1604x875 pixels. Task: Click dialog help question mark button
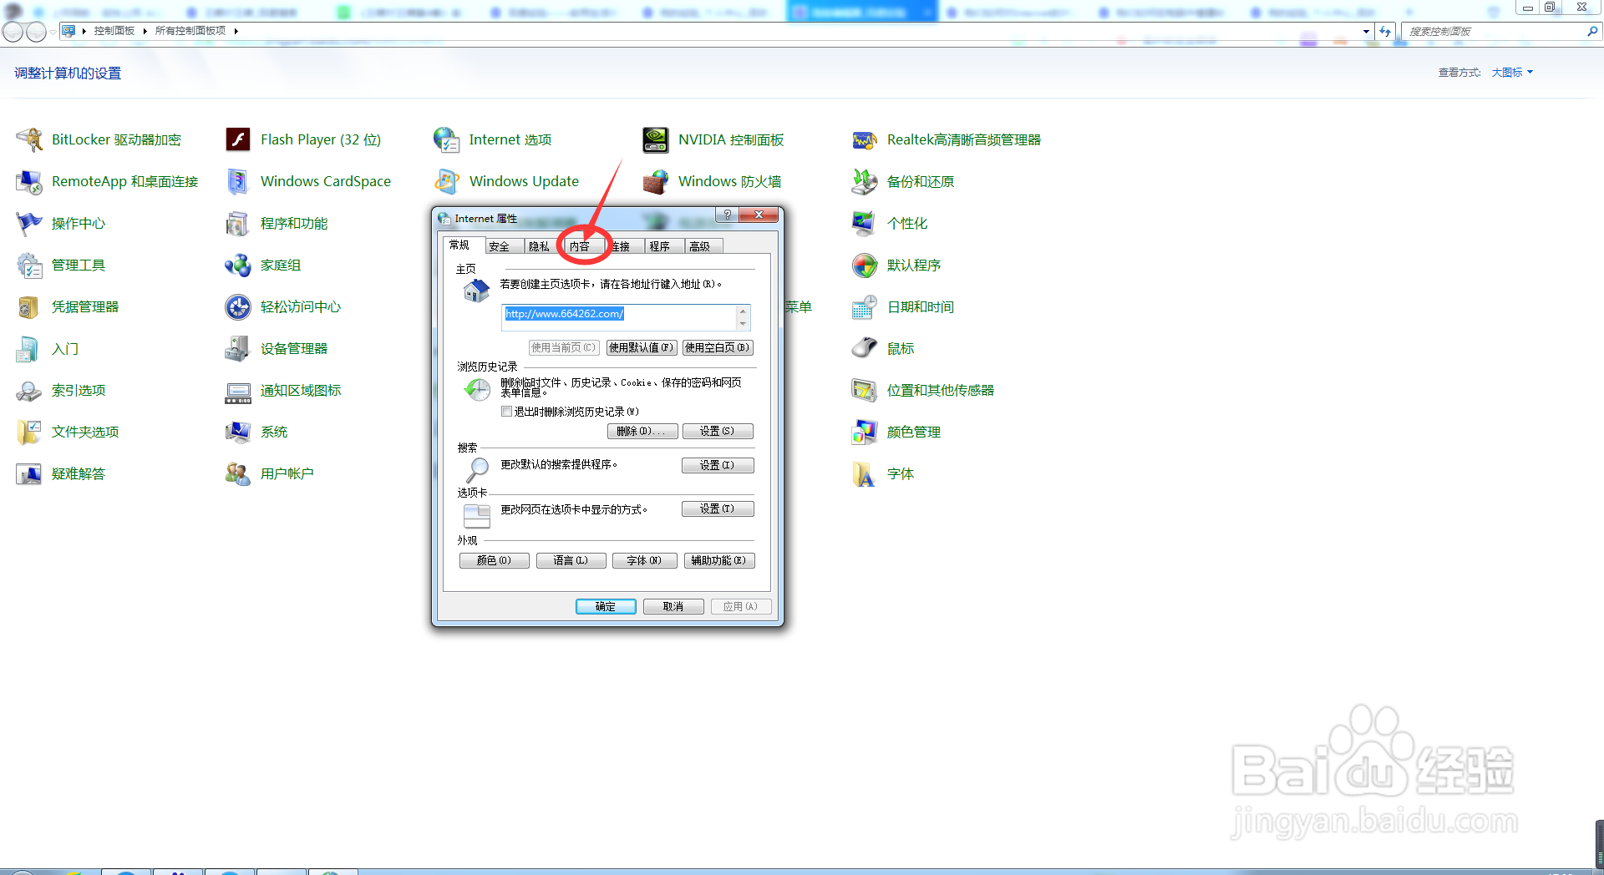(x=728, y=215)
